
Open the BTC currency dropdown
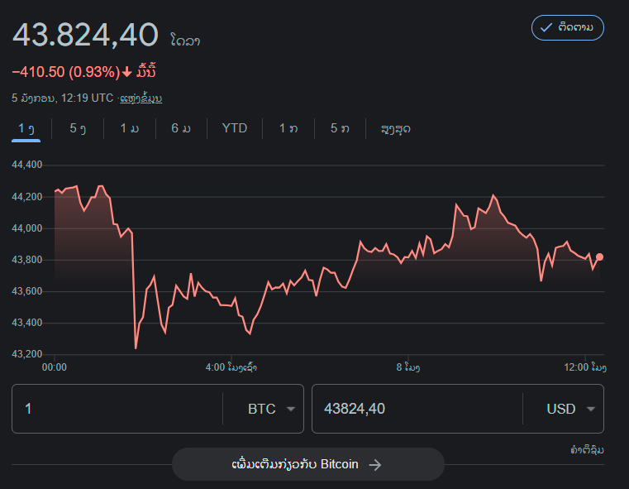pyautogui.click(x=271, y=409)
